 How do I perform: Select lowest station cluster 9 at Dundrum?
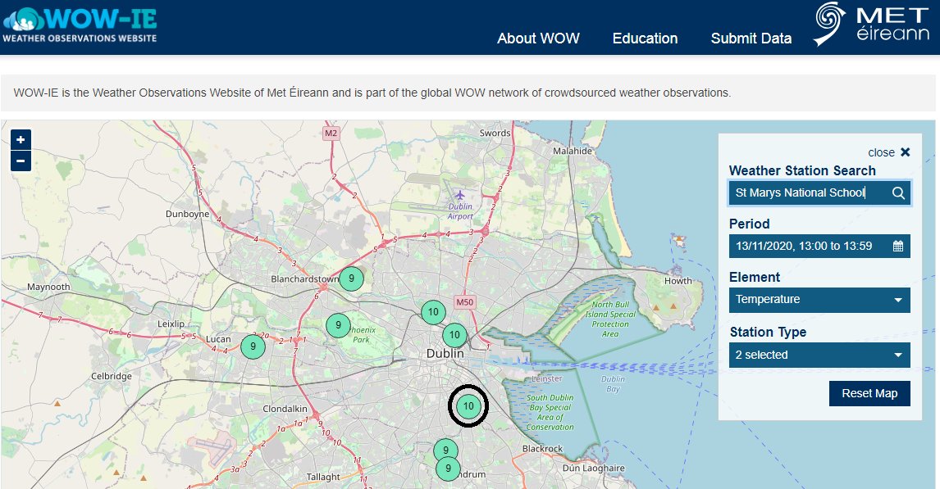coord(448,469)
